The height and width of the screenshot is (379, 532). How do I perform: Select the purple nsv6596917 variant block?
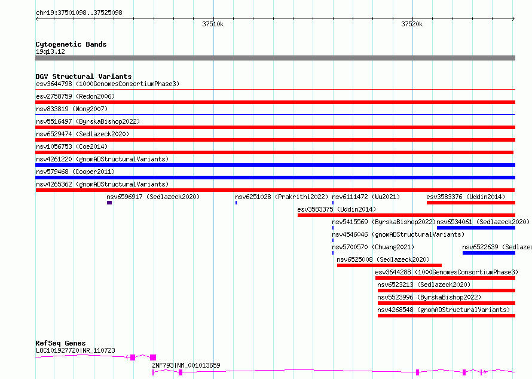click(x=109, y=203)
